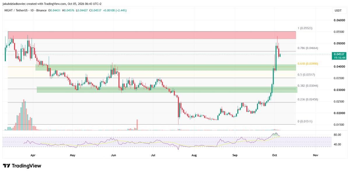Image resolution: width=350 pixels, height=173 pixels.
Task: Click the TradingView logo
Action: coord(22,166)
